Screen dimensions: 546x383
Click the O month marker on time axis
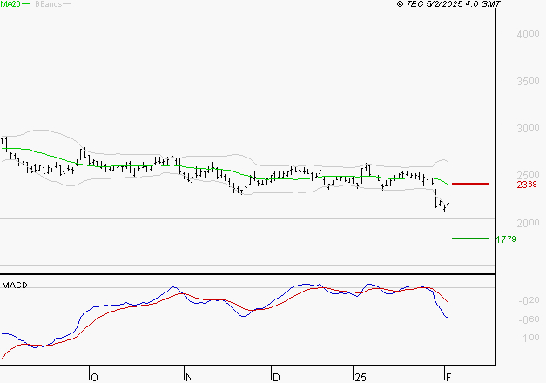[x=94, y=377]
